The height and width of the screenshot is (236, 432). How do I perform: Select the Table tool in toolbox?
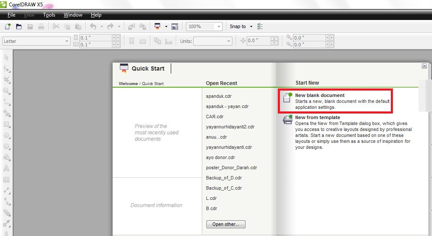7,180
